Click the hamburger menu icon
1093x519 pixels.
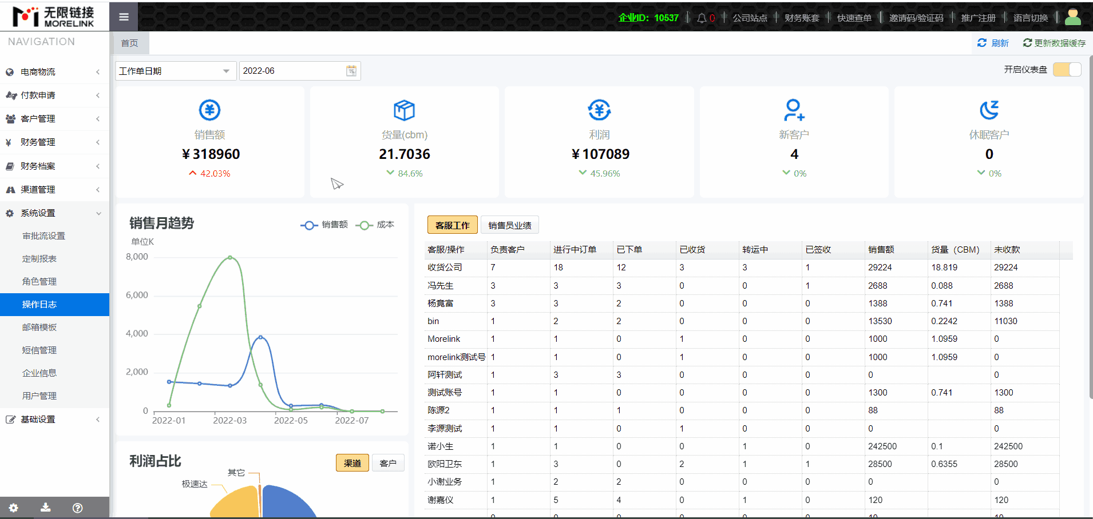124,17
